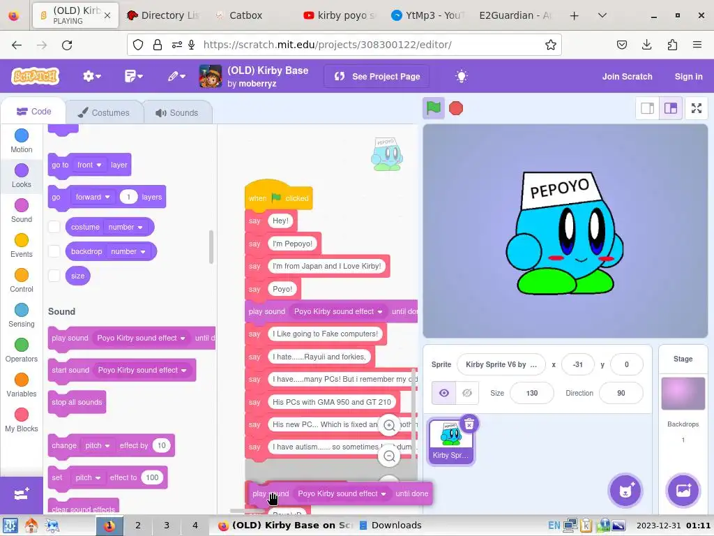Click the sprite Size field
The width and height of the screenshot is (714, 536).
[532, 393]
